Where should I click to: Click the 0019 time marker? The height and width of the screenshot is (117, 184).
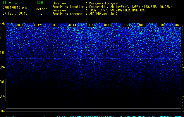pyautogui.click(x=160, y=25)
